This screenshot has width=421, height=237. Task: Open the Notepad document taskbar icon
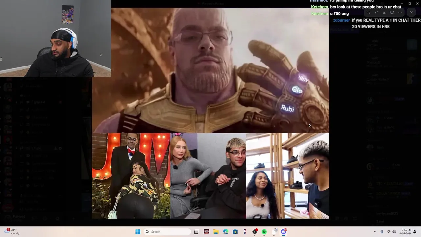pyautogui.click(x=274, y=232)
